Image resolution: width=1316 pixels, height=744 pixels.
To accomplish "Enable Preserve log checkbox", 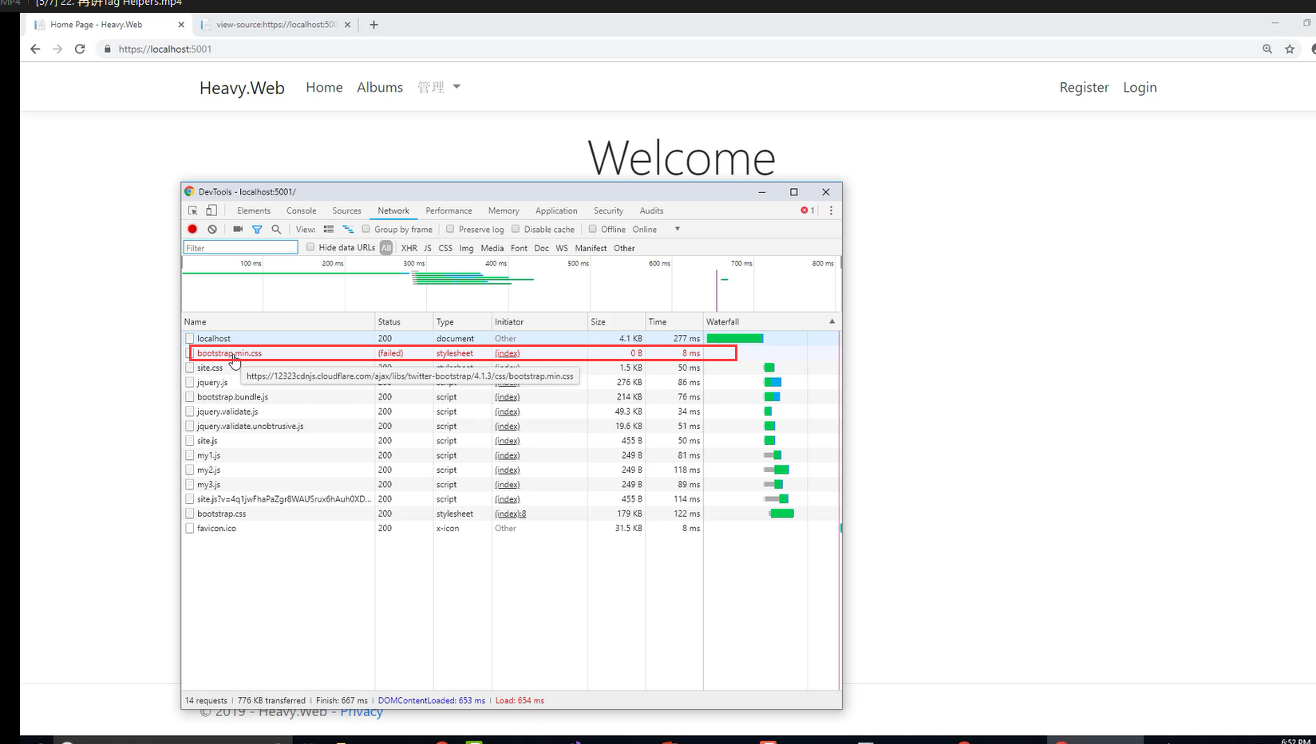I will click(x=450, y=229).
